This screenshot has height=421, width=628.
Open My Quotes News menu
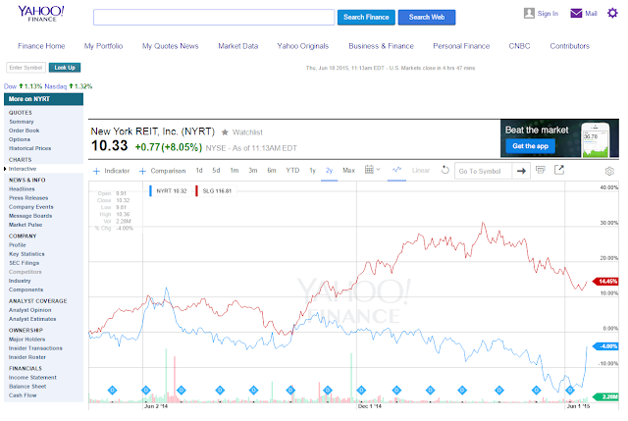(170, 46)
